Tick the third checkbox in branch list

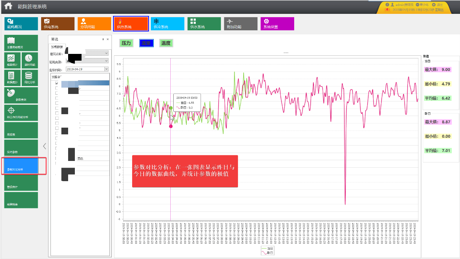pyautogui.click(x=57, y=93)
